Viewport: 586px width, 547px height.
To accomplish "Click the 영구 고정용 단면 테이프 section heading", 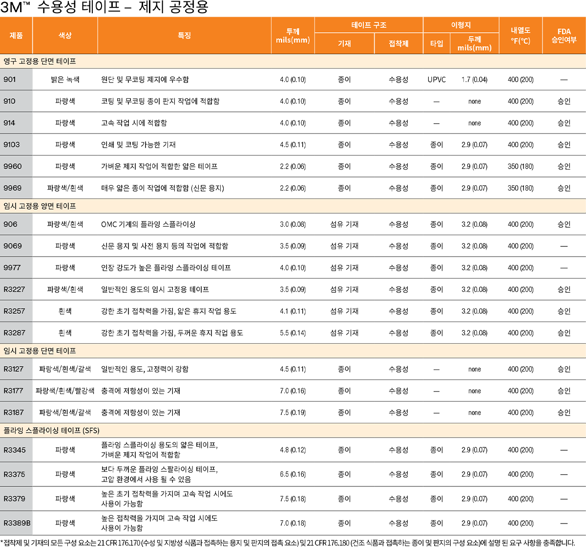I will (x=40, y=62).
